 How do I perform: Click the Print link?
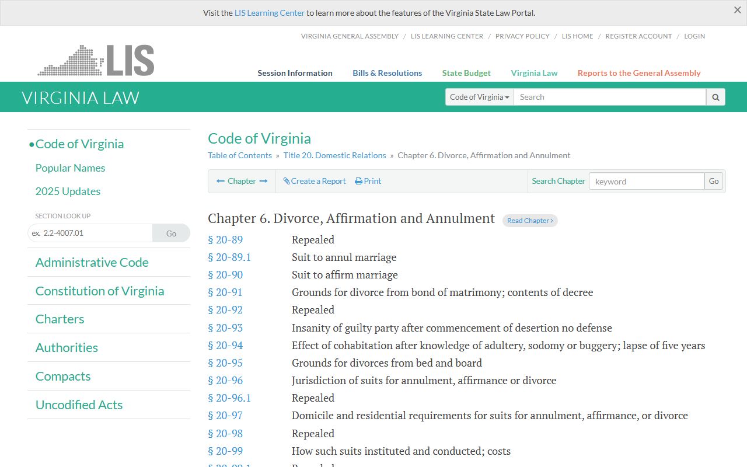coord(368,181)
